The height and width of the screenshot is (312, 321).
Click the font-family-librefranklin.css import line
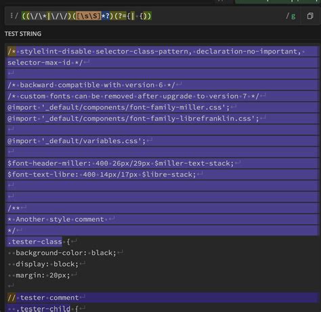(133, 119)
